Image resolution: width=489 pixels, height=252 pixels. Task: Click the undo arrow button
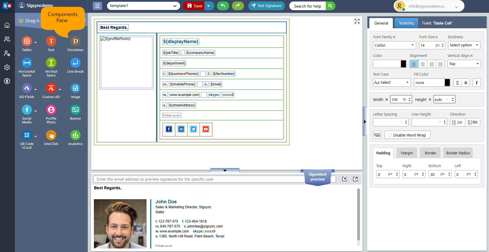tap(223, 6)
